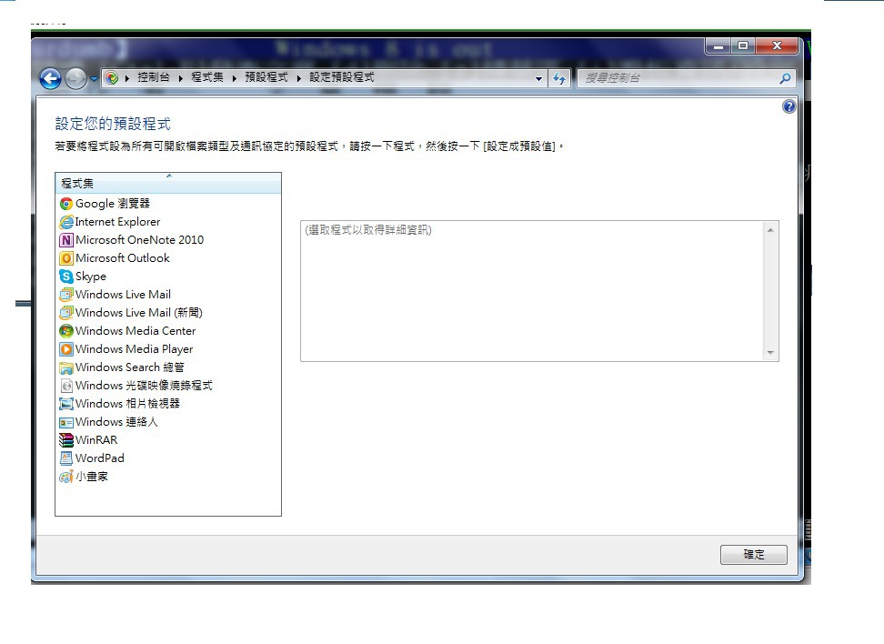The height and width of the screenshot is (644, 884).
Task: Click the Windows 光碟映像燒錄程式 icon
Action: click(x=66, y=386)
